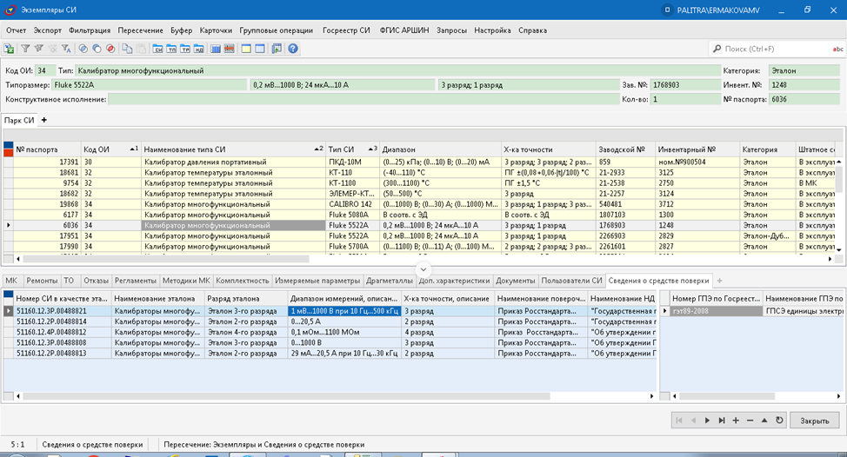Screen dimensions: 847x457
Task: Click the blue-white window panel icon
Action: 260,49
